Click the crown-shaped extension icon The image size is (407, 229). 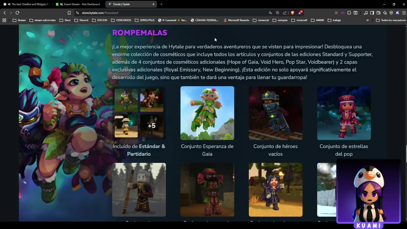(x=343, y=13)
